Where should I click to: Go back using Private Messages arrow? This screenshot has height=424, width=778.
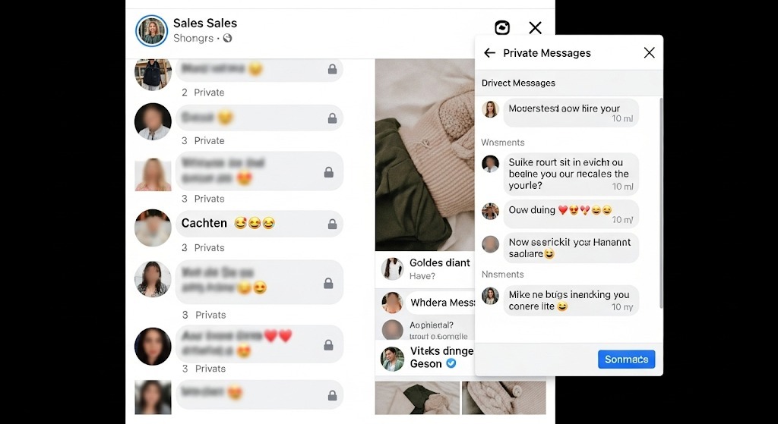click(489, 53)
